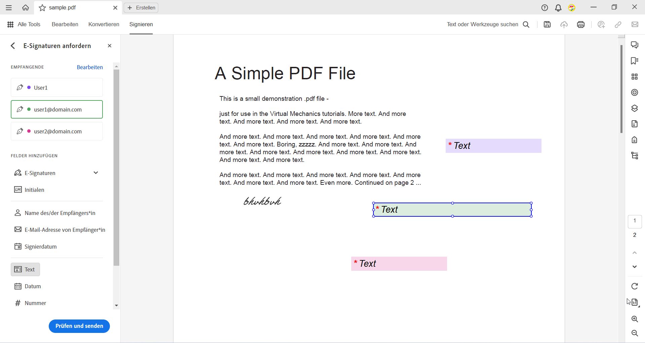Click the left panel scroll-down arrow
This screenshot has height=343, width=645.
(x=117, y=306)
